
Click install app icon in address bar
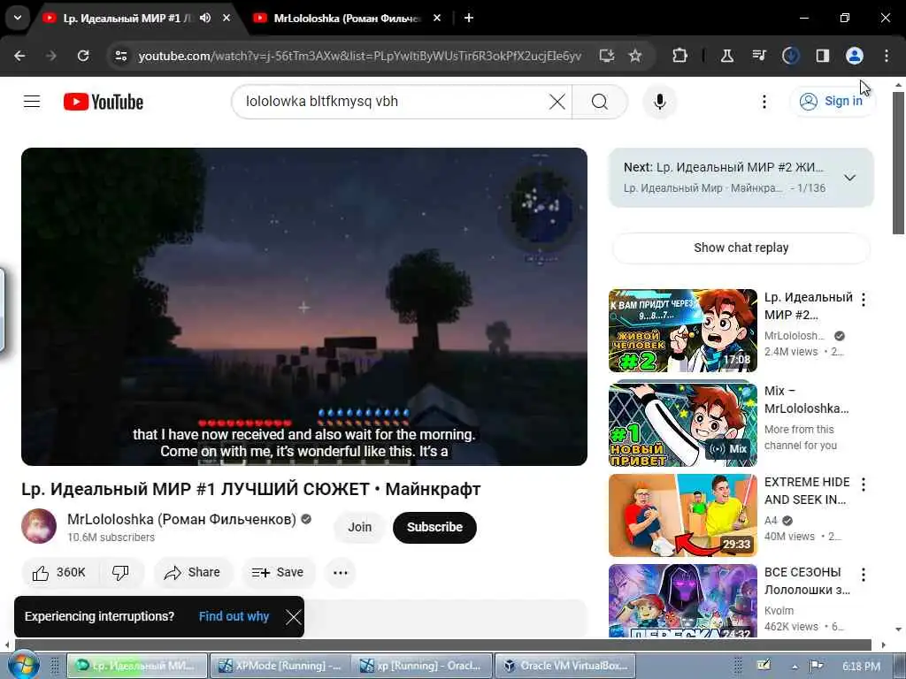click(x=607, y=56)
